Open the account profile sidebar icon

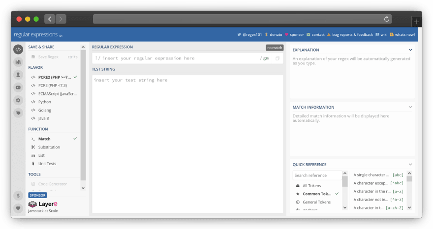18,75
